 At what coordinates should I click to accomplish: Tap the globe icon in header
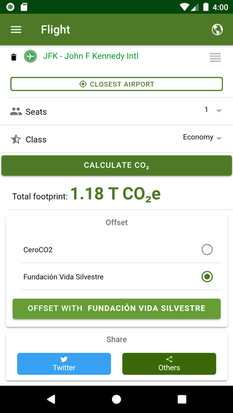(217, 30)
